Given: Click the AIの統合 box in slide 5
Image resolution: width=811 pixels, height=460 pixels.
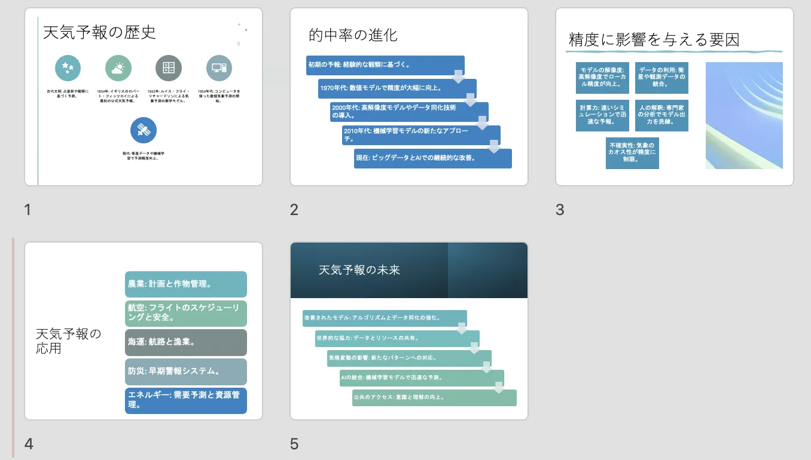Looking at the screenshot, I should click(422, 378).
